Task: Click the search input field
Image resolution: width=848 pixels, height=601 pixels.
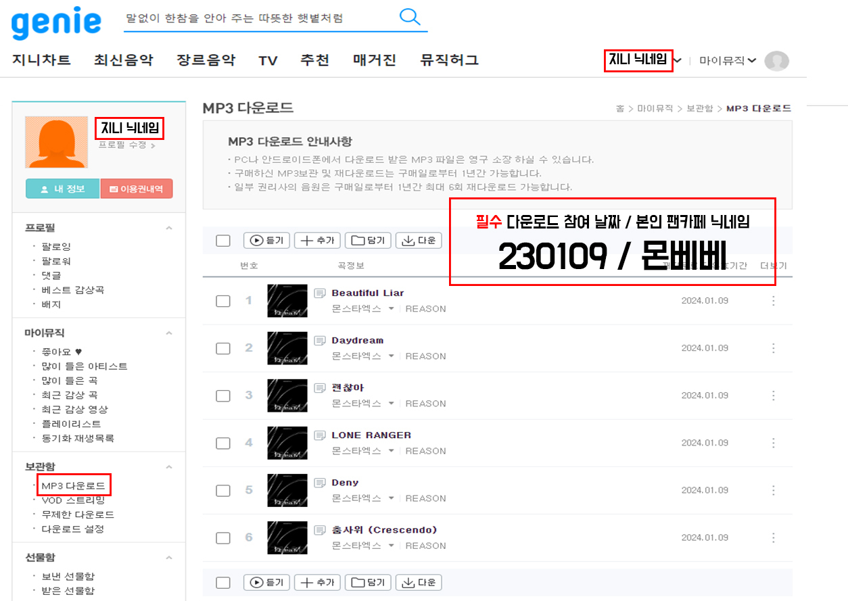Action: click(260, 18)
